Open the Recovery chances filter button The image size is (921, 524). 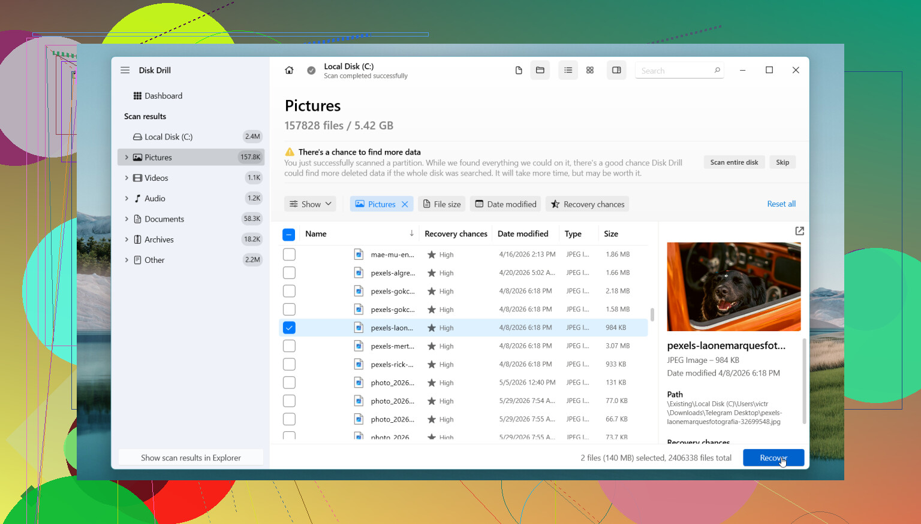[587, 204]
